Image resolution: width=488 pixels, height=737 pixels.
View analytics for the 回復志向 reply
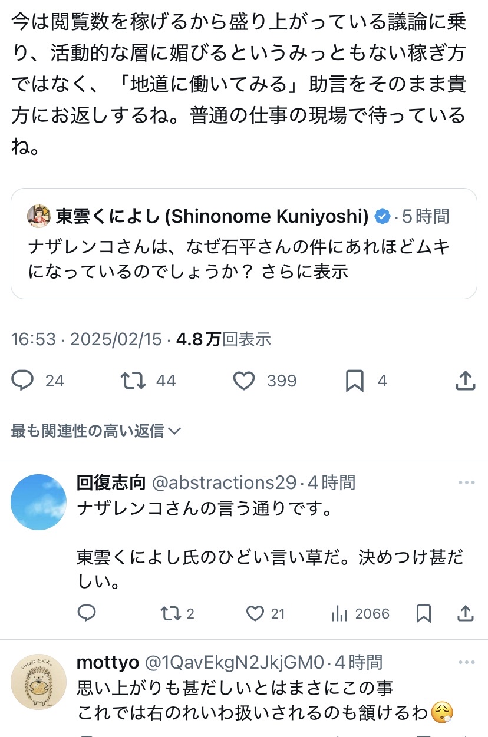click(x=339, y=614)
